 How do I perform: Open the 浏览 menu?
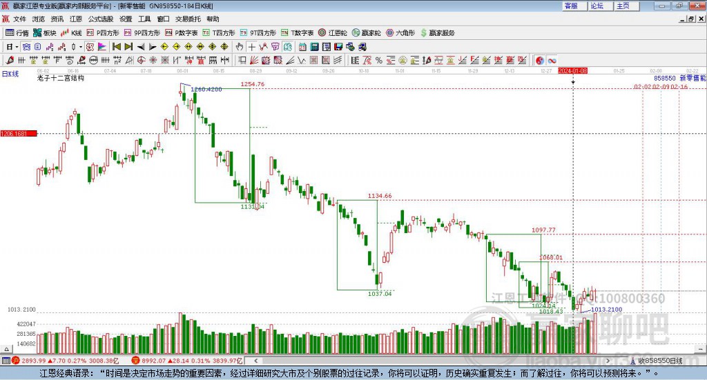point(39,19)
